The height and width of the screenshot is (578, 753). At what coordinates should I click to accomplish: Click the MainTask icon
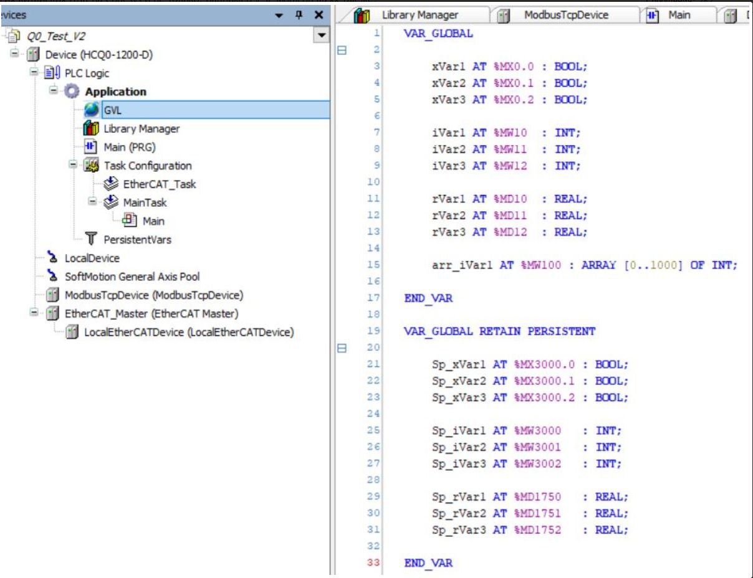[112, 202]
